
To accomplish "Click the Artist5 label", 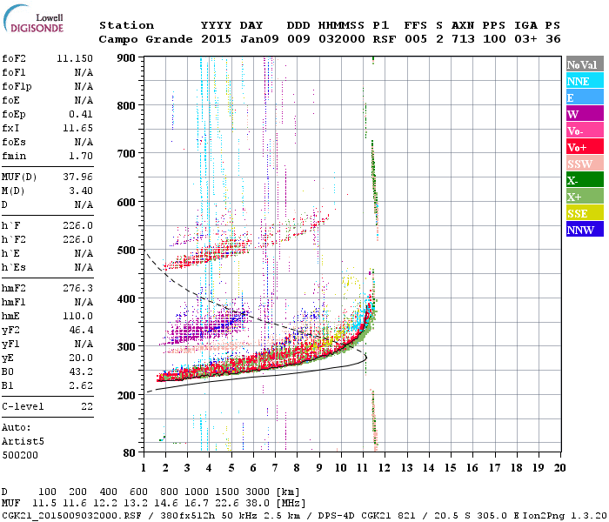I will click(23, 442).
